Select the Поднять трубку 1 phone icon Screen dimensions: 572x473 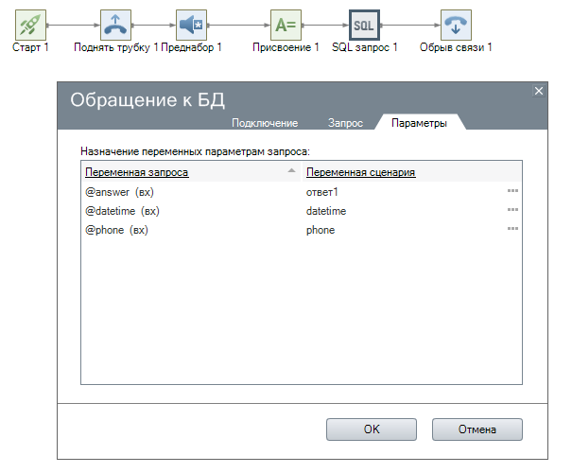[x=114, y=24]
